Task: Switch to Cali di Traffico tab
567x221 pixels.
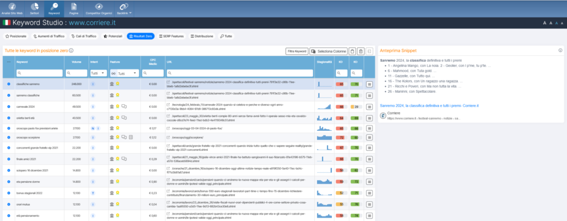Action: (84, 36)
